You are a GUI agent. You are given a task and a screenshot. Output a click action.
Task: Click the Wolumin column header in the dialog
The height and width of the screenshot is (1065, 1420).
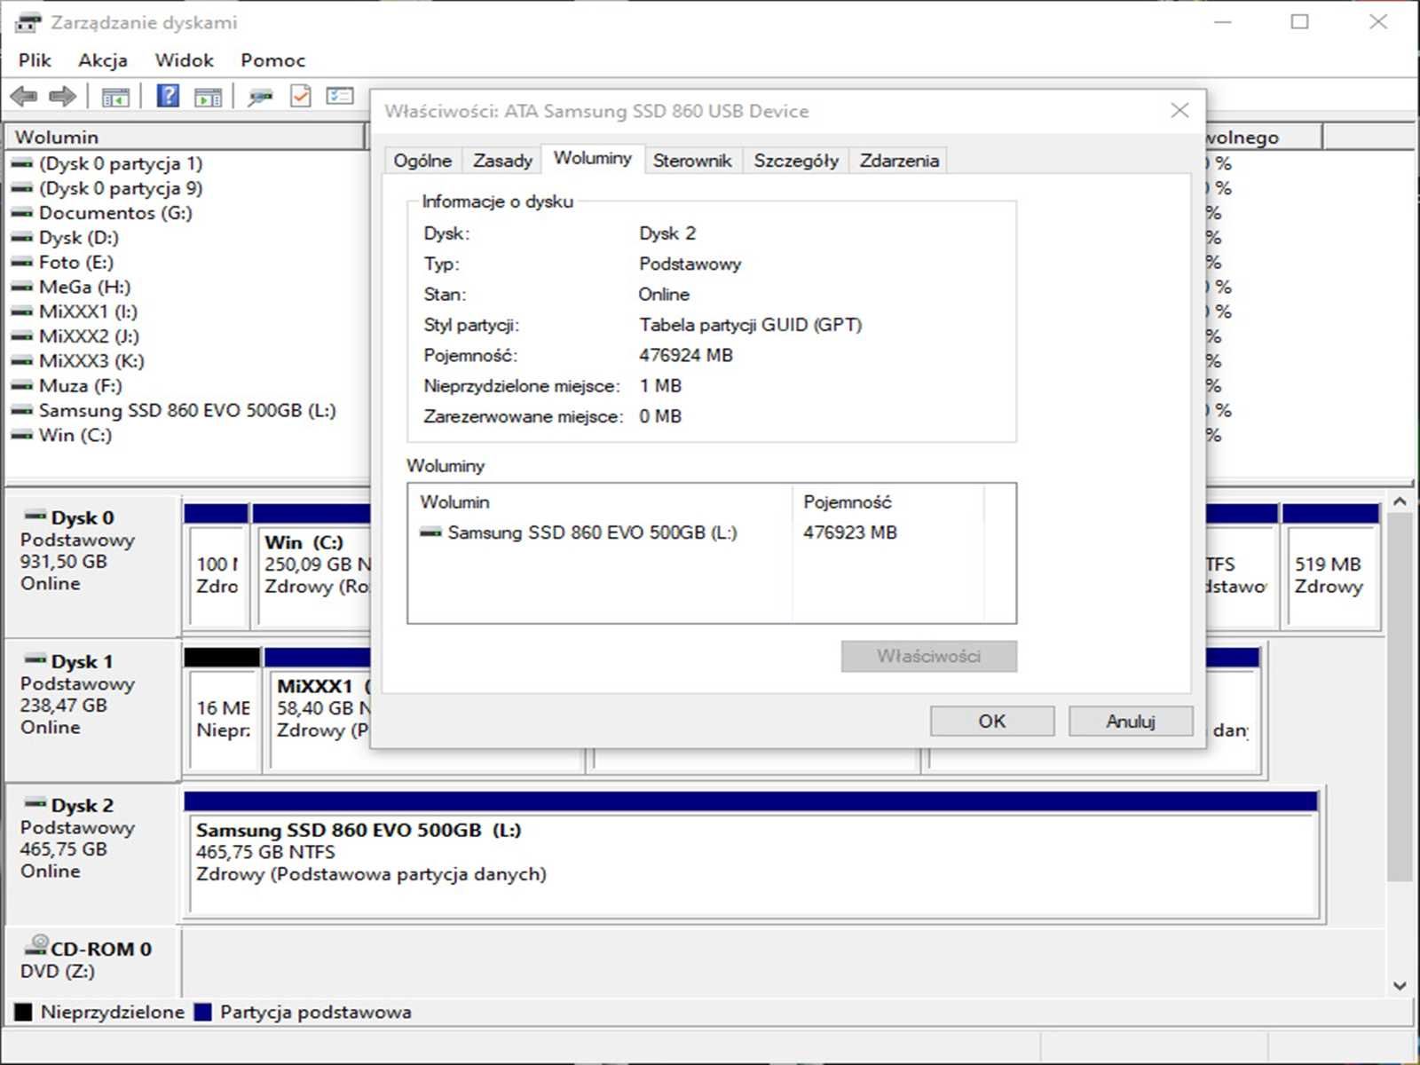pyautogui.click(x=600, y=502)
